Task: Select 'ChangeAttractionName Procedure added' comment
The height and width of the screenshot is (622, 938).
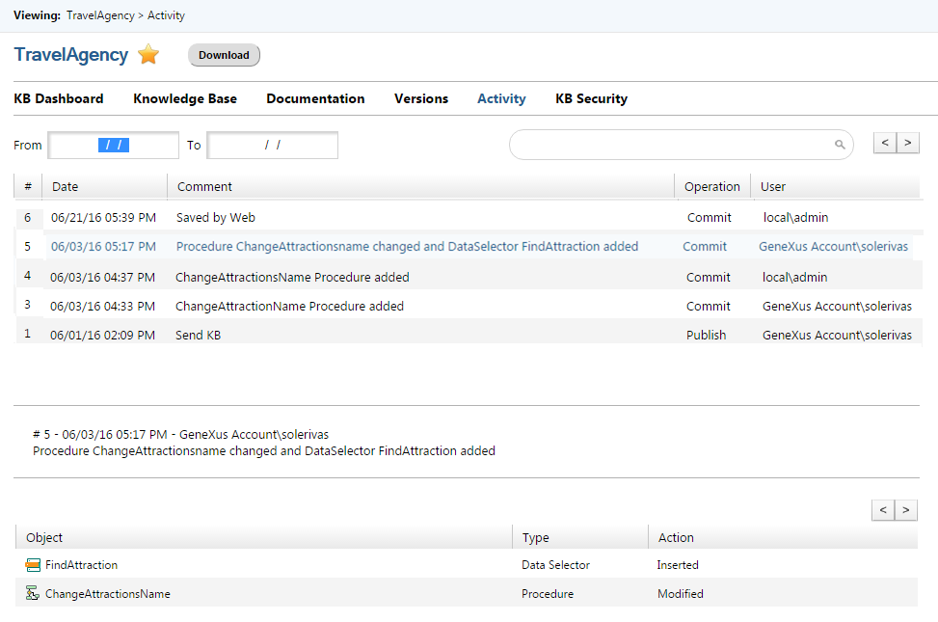Action: [289, 306]
